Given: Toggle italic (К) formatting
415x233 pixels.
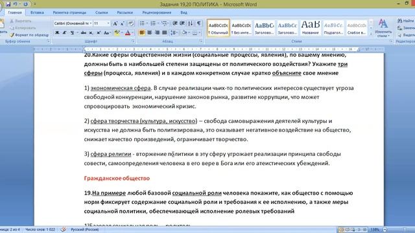Looking at the screenshot, I should pos(64,33).
